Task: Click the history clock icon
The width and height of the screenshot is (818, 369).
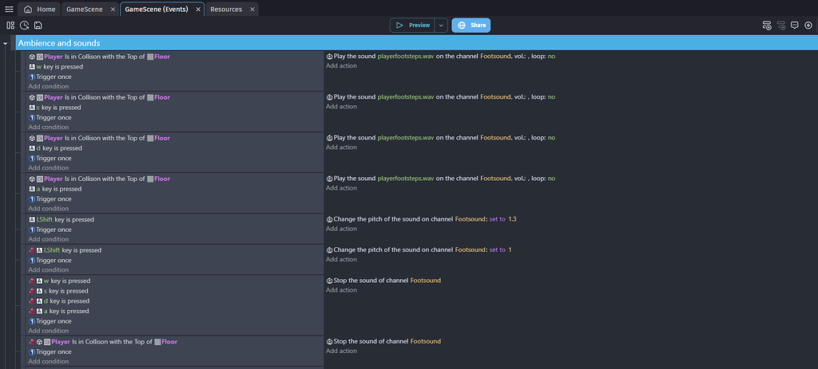Action: pyautogui.click(x=24, y=25)
